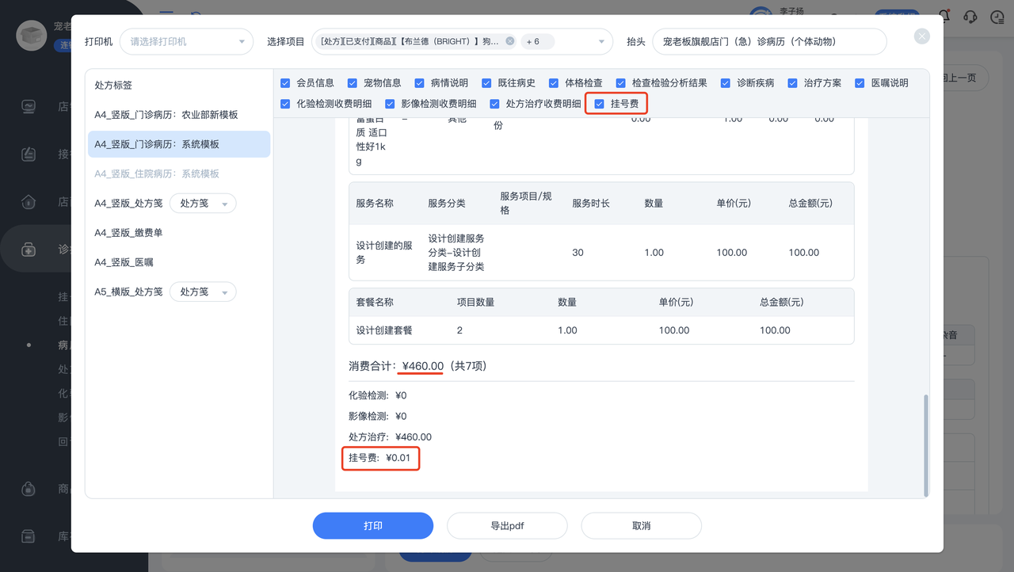
Task: Expand the 选择项目 multi-select dropdown
Action: click(x=601, y=41)
